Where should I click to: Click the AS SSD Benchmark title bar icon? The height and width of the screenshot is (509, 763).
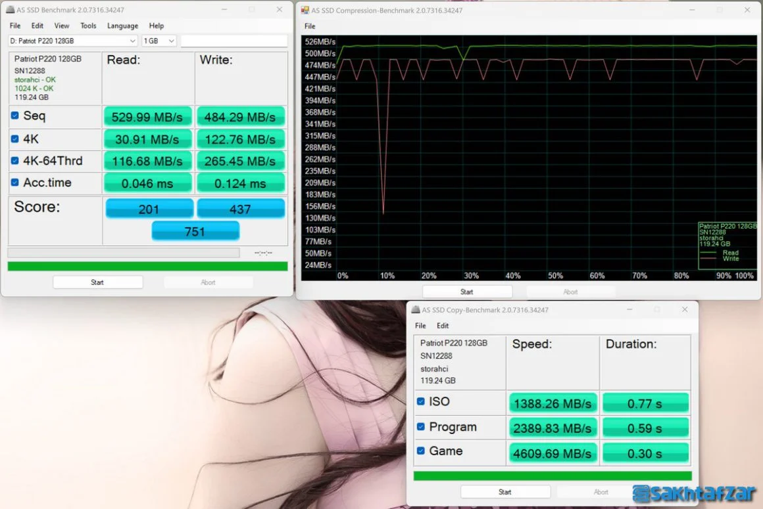[11, 9]
